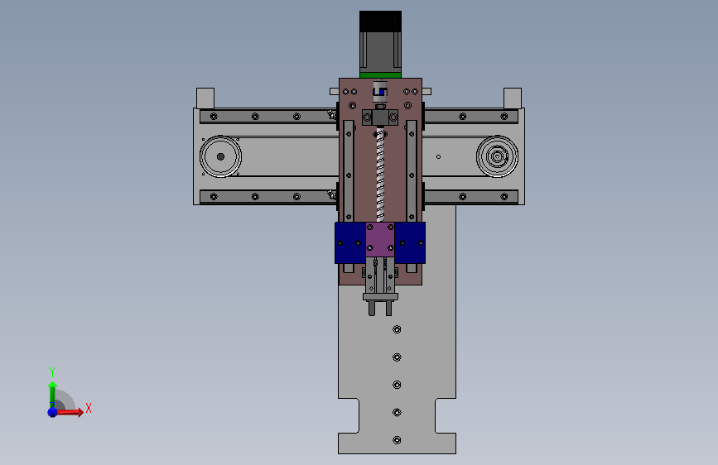Click the green Y axis of the triad
Screen dimensions: 718x465
coord(52,395)
